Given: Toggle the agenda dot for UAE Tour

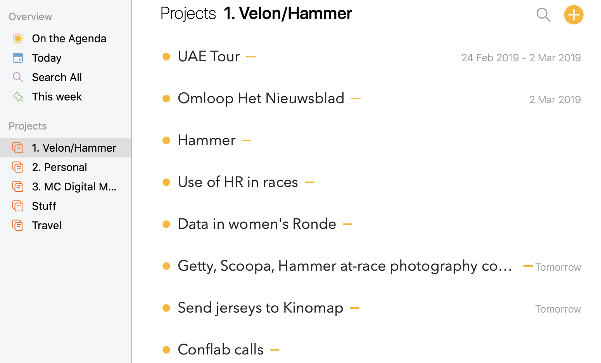Looking at the screenshot, I should pyautogui.click(x=166, y=57).
